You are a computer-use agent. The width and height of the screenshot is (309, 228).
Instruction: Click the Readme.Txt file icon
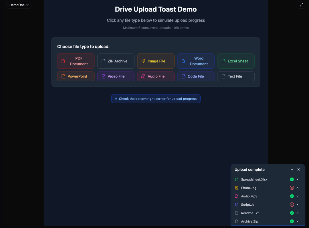[237, 213]
